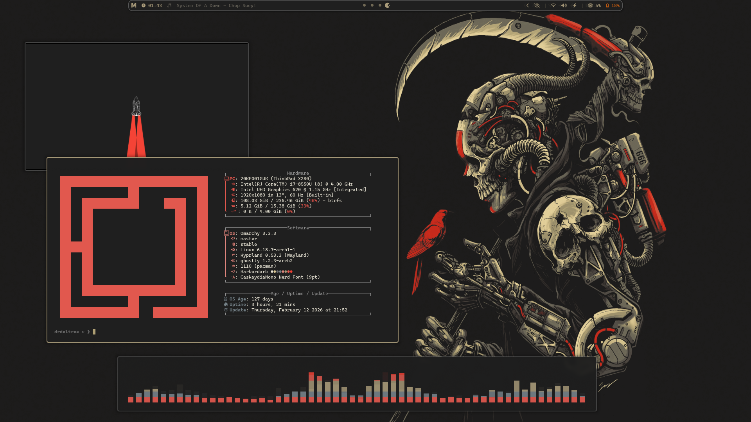Switch to the first workspace dot
Viewport: 751px width, 422px height.
(x=364, y=5)
